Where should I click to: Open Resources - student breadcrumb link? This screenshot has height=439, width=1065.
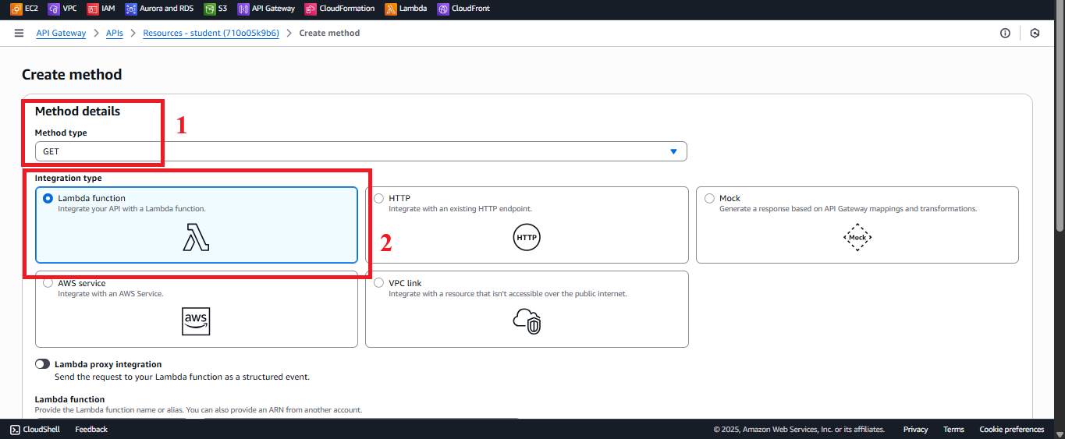pos(211,33)
